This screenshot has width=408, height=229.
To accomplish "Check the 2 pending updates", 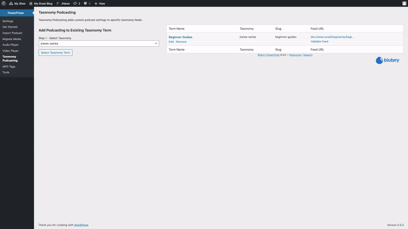I will 76,3.
